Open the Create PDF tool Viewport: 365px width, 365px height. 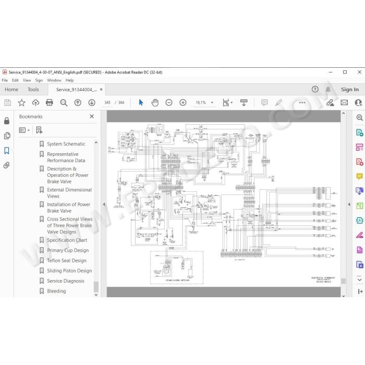pos(360,162)
